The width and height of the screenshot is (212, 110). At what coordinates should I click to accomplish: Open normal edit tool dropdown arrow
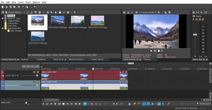pyautogui.click(x=89, y=104)
